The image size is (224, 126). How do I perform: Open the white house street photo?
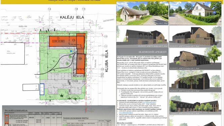[x=195, y=13]
